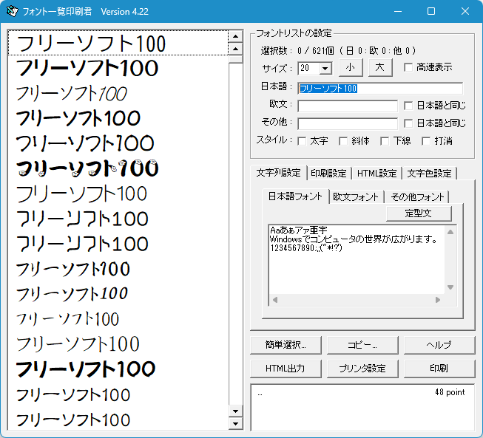483x438 pixels.
Task: Open the HTML設定 tab
Action: point(376,174)
